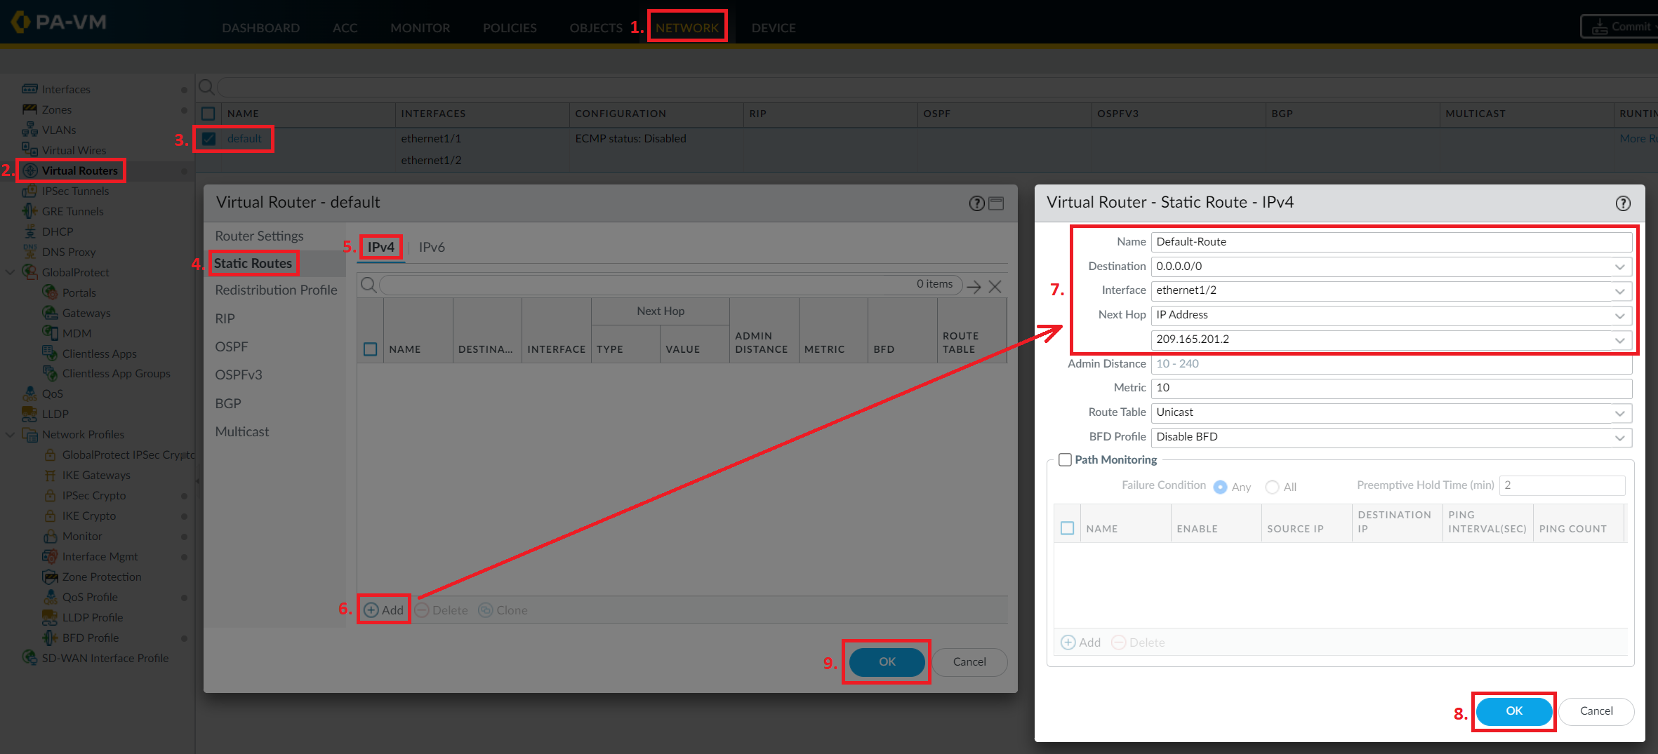1658x754 pixels.
Task: Click the Name field with Default-Route
Action: click(x=1391, y=242)
